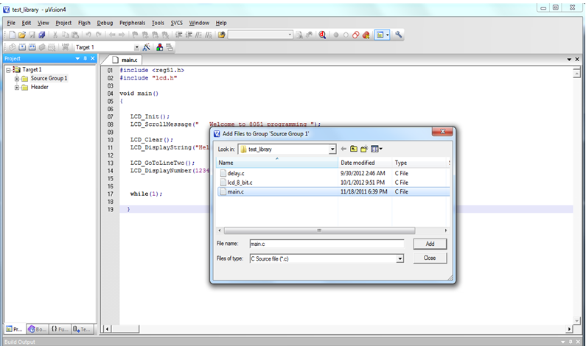Click the dialog file list horizontal scrollbar

[319, 230]
